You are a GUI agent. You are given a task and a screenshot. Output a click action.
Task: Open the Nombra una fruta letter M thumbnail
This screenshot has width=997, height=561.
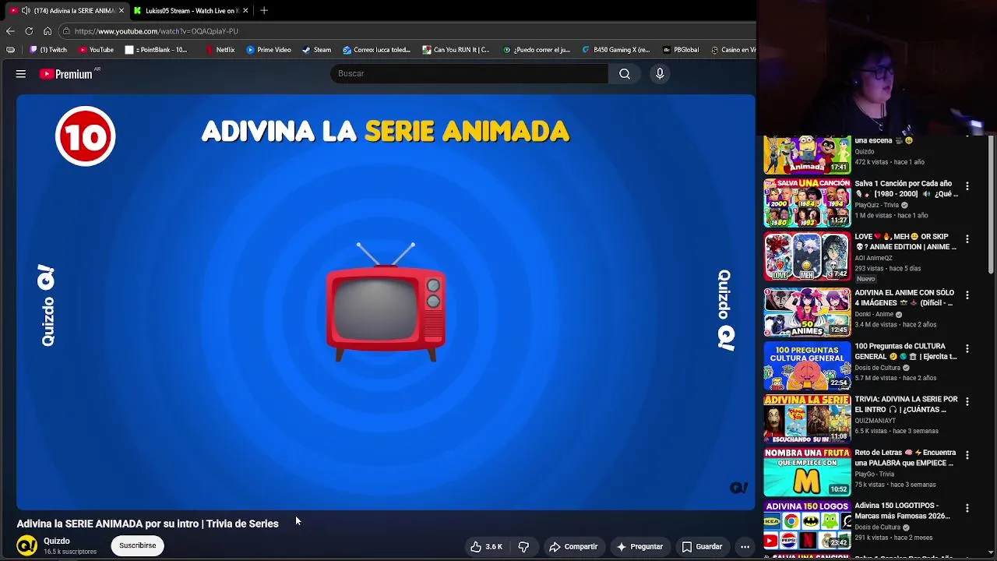click(x=807, y=472)
